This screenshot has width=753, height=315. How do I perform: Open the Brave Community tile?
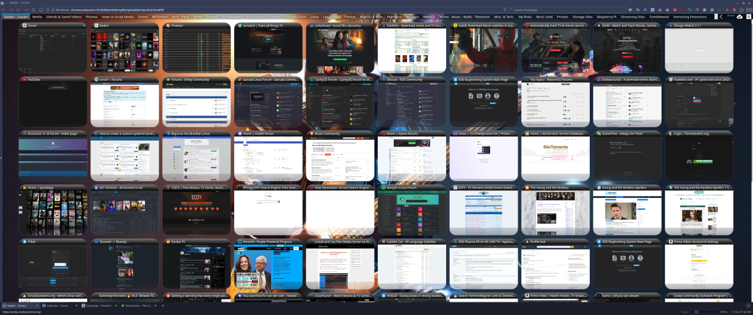coord(339,155)
